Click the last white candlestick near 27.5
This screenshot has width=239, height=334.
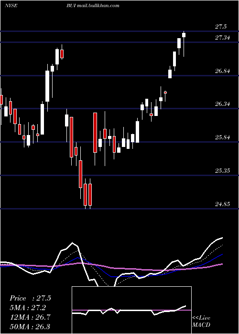(x=184, y=35)
